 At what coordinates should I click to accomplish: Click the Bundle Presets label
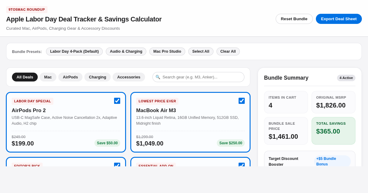click(27, 51)
